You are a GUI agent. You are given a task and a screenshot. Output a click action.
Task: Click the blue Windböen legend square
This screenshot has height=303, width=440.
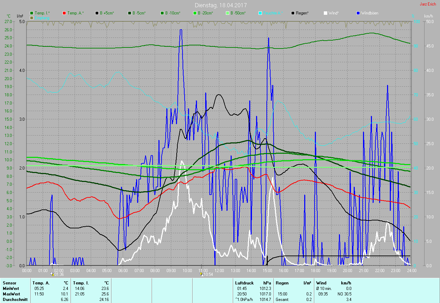tap(358, 13)
